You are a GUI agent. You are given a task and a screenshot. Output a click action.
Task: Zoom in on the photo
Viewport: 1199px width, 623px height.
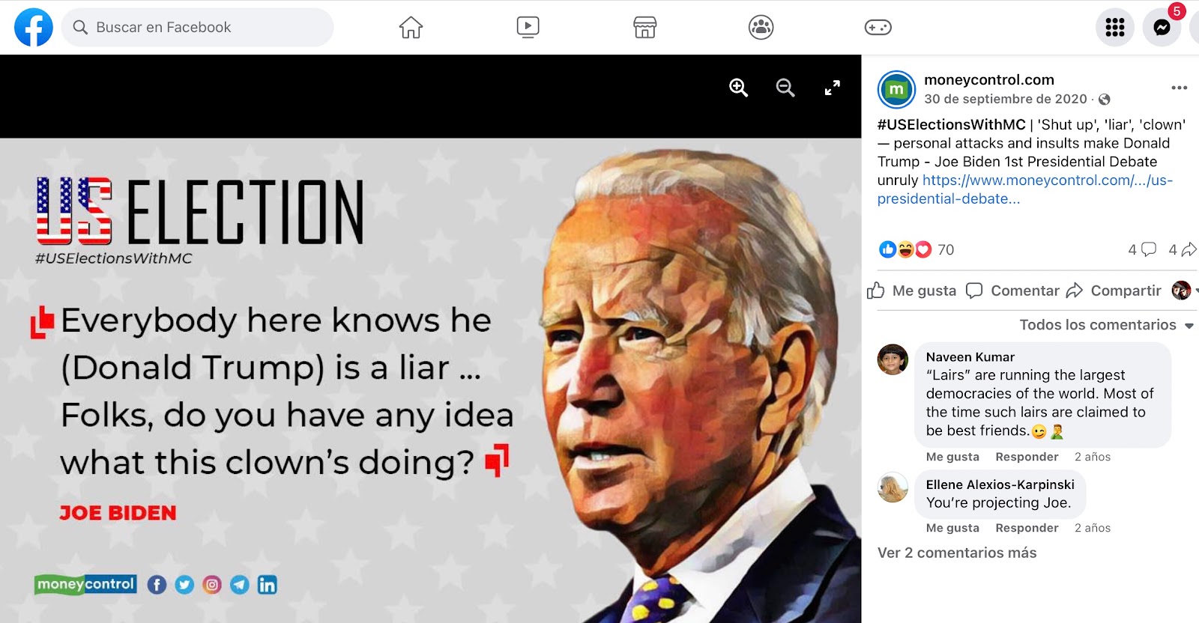[x=739, y=88]
